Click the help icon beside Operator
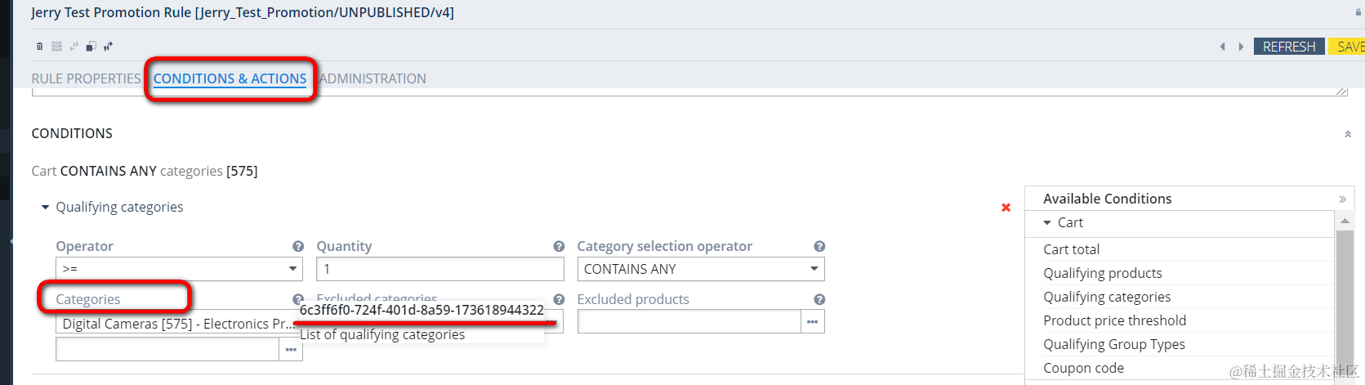1365x385 pixels. point(298,246)
